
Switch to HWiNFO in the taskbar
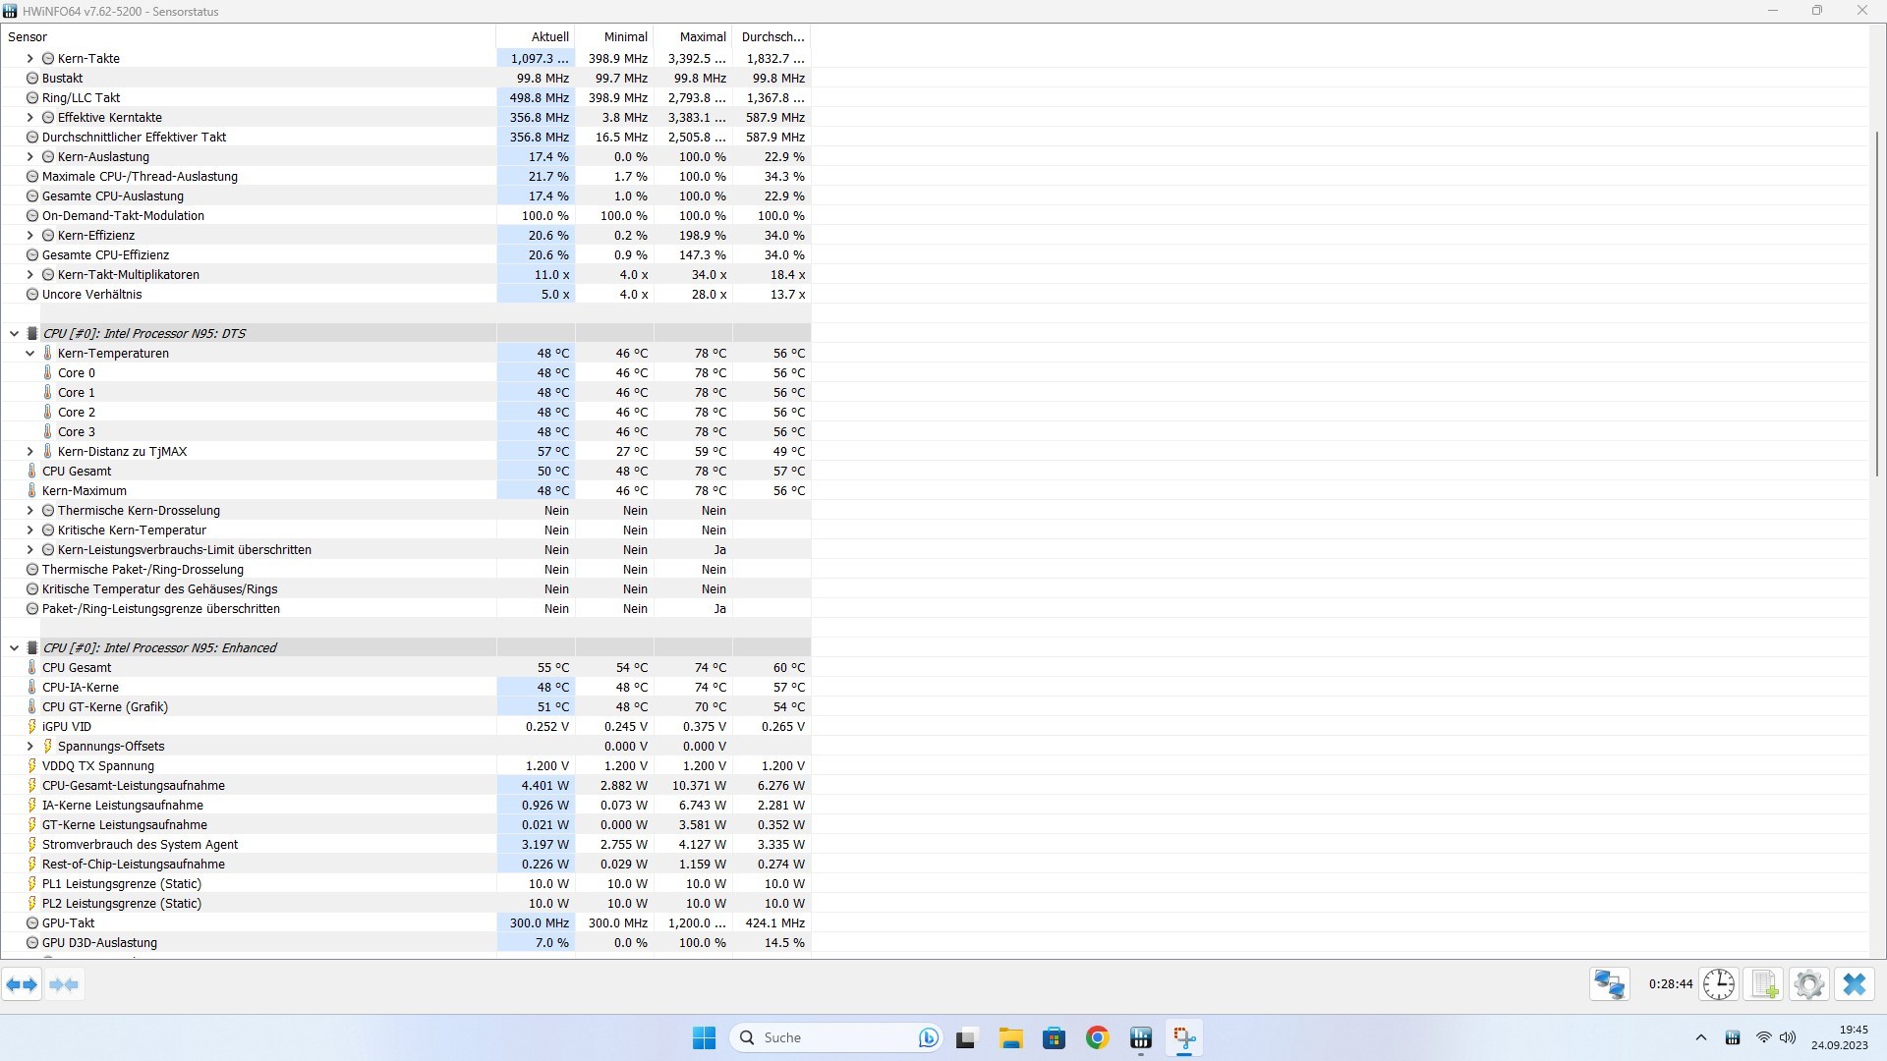(x=1140, y=1037)
